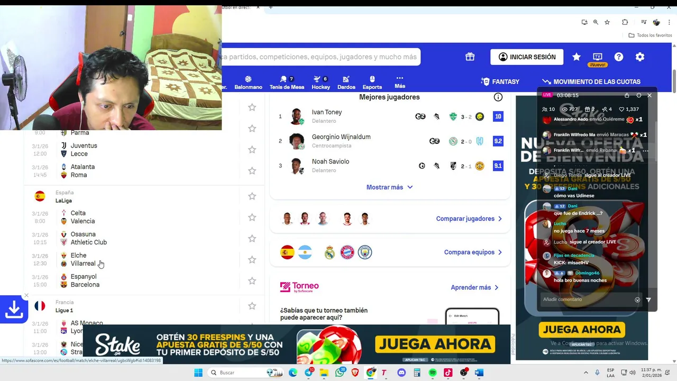Favorite the Elche vs Villarreal match star
Image resolution: width=677 pixels, height=381 pixels.
coord(252,260)
